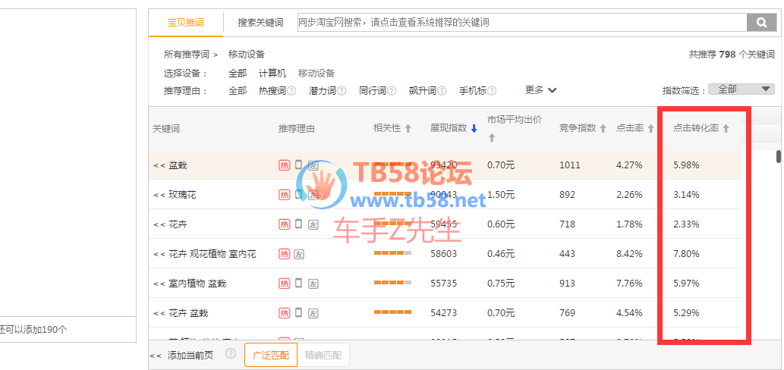The height and width of the screenshot is (370, 784).
Task: Filter devices by 计算机
Action: click(x=272, y=74)
